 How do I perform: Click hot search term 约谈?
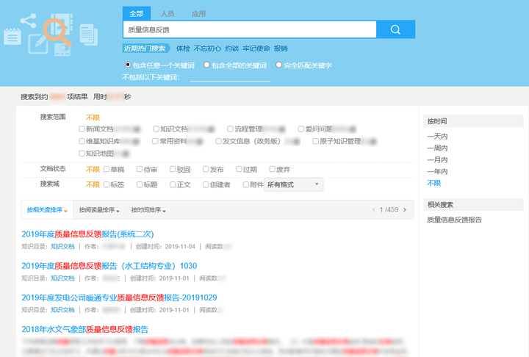coord(231,48)
